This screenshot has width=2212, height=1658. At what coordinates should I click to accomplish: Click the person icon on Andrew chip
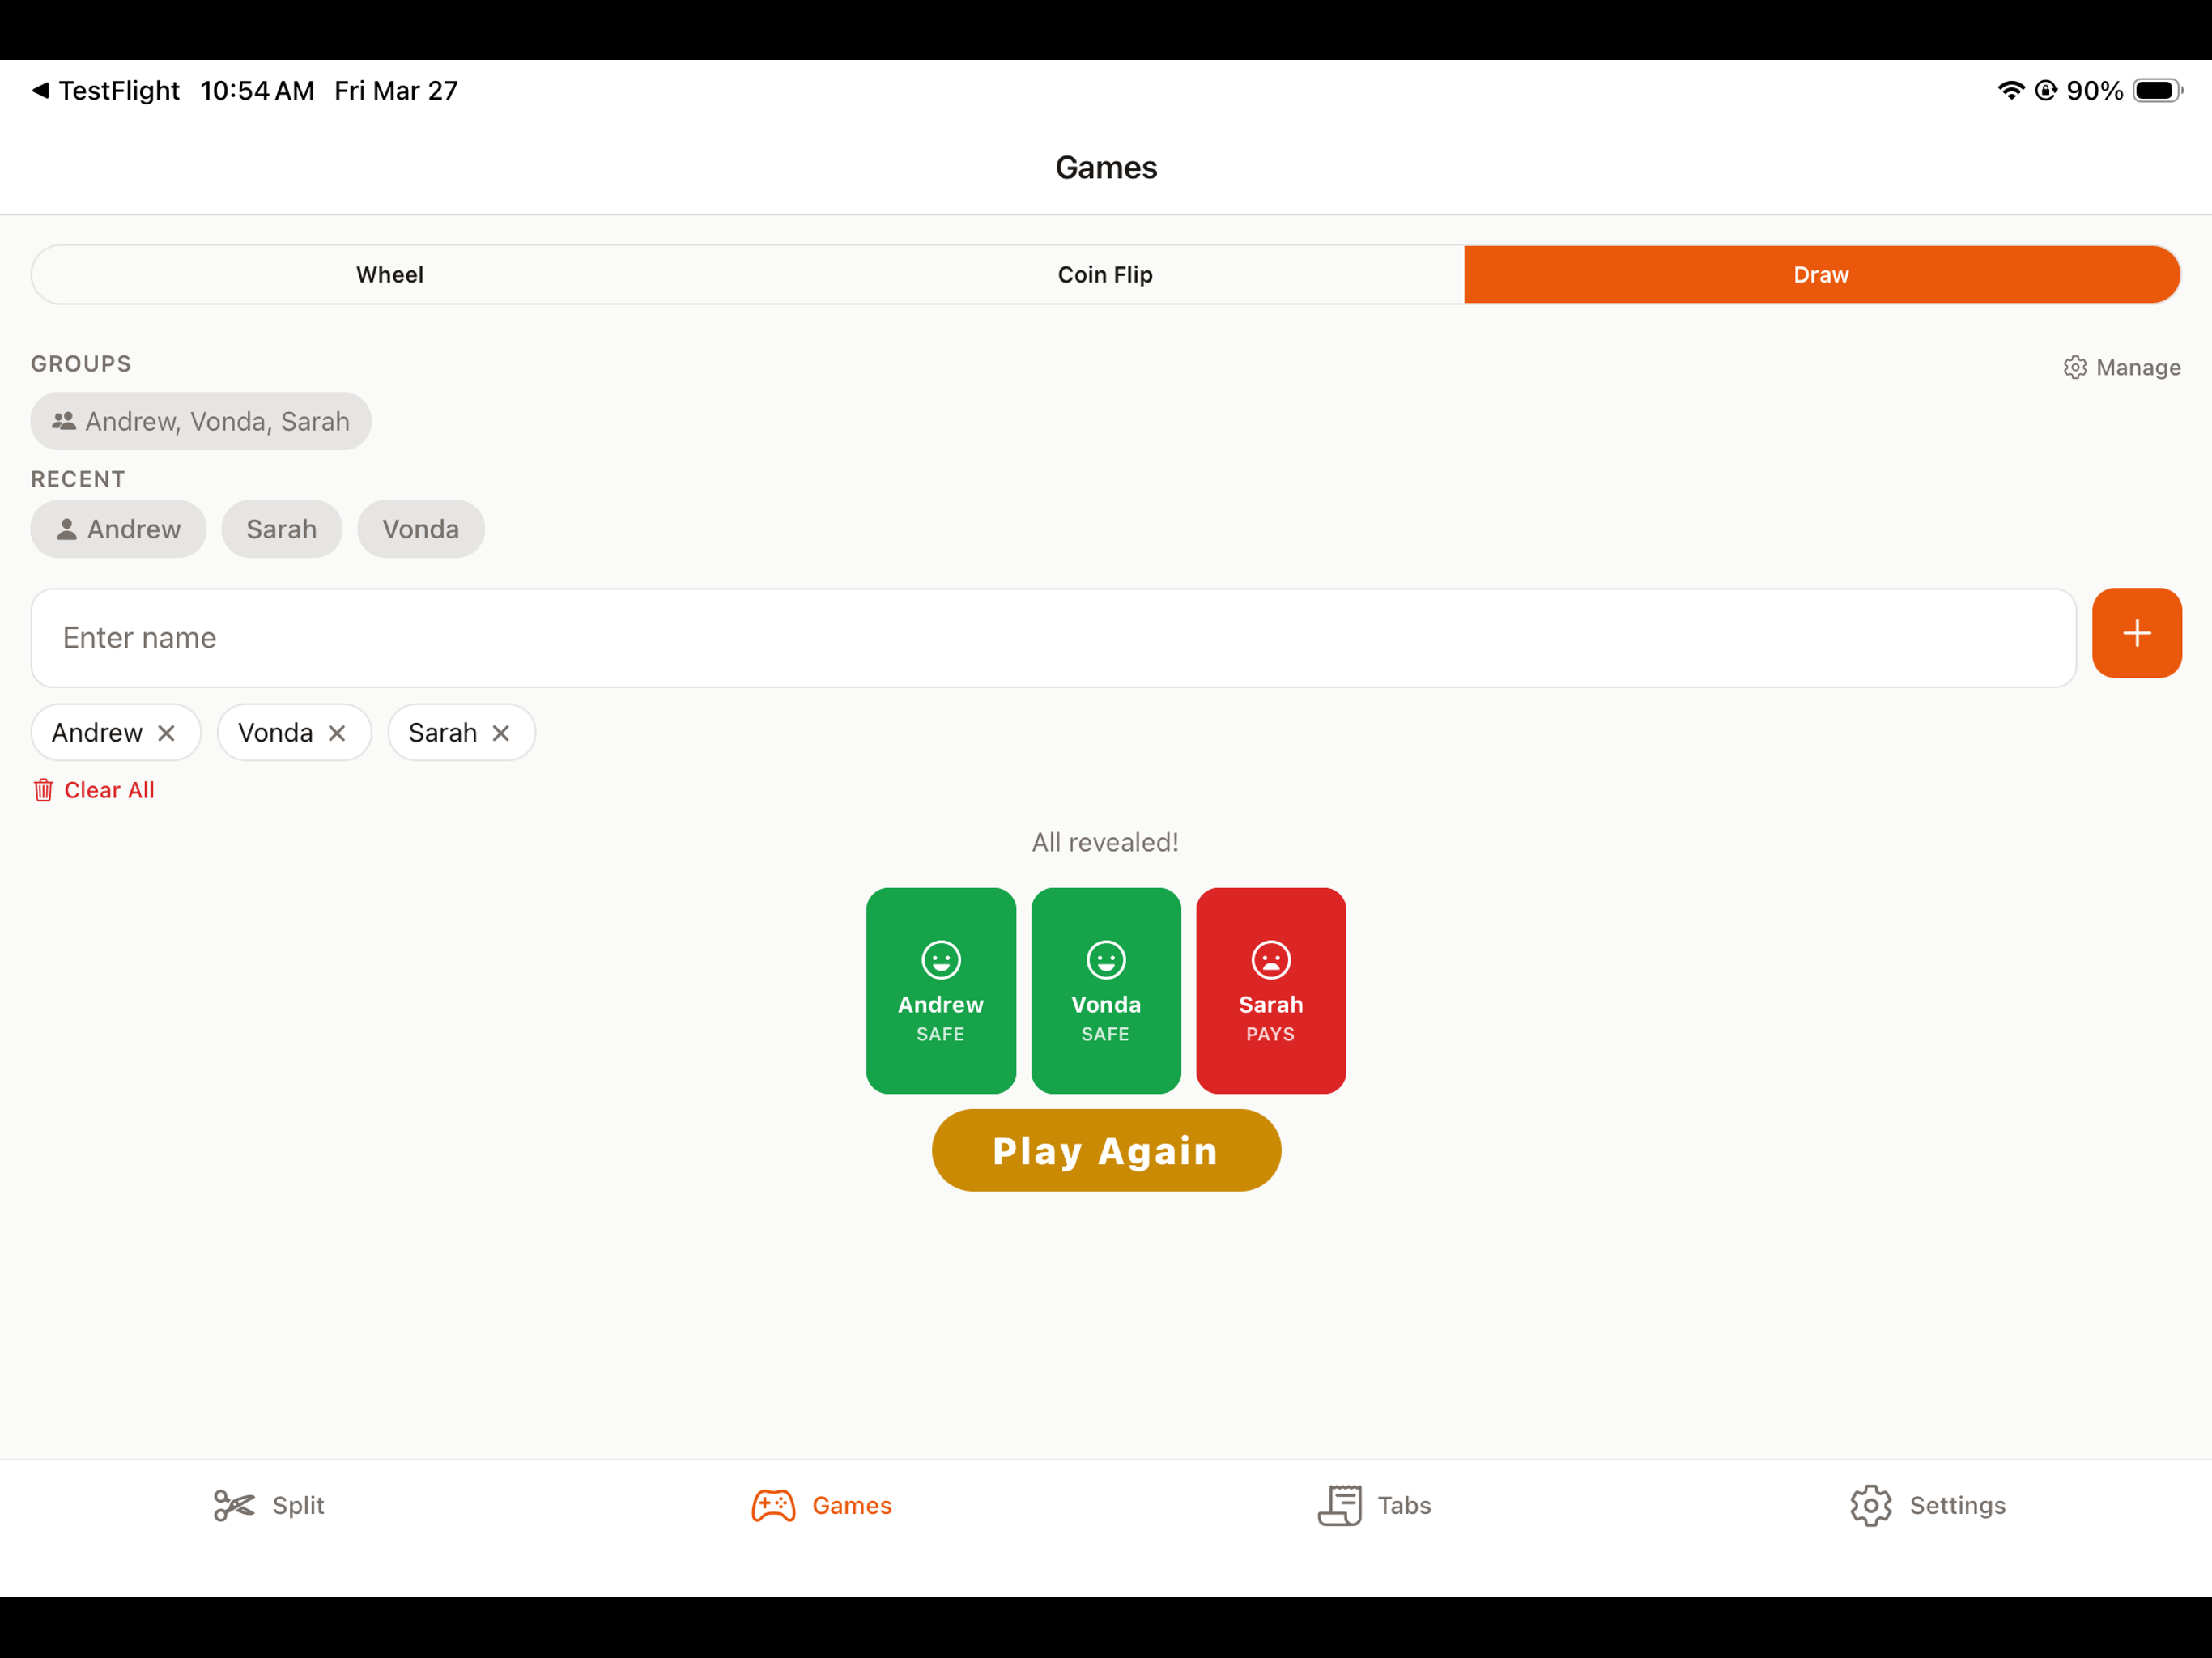pyautogui.click(x=67, y=529)
